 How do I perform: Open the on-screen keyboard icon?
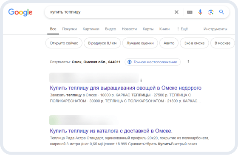[x=190, y=12]
